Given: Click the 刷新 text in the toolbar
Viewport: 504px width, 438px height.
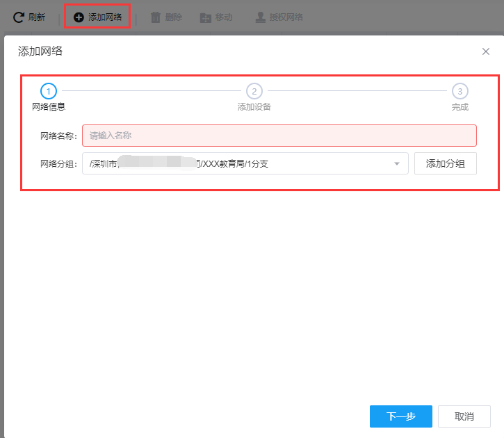Looking at the screenshot, I should click(x=37, y=17).
